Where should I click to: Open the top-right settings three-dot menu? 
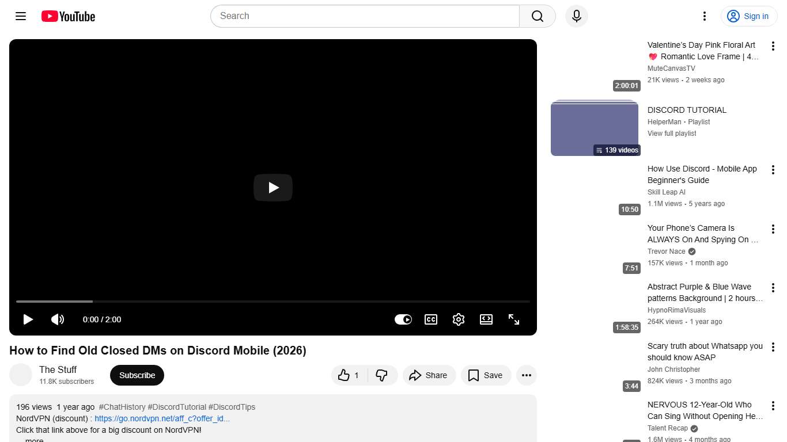[x=704, y=16]
